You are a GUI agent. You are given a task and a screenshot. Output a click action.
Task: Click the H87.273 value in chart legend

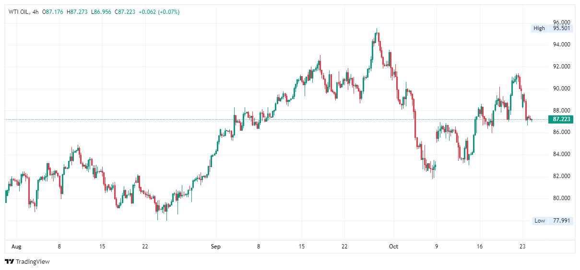[x=77, y=12]
